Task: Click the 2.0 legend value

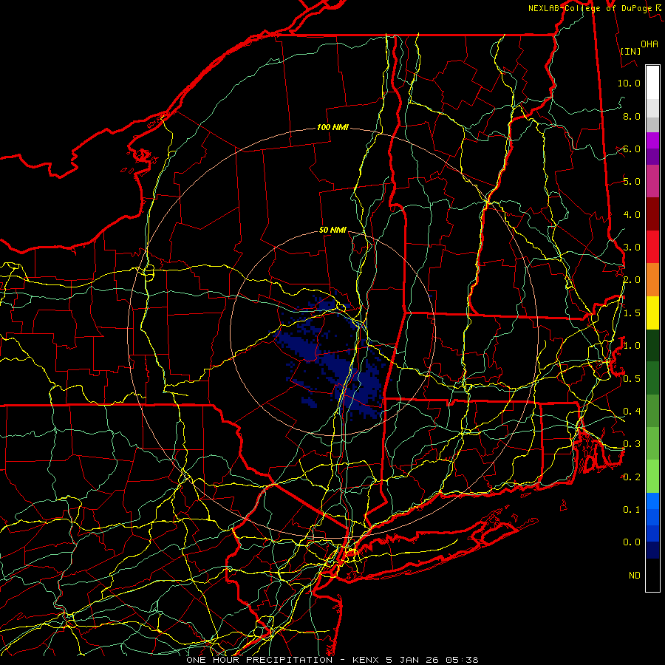Action: (x=632, y=280)
